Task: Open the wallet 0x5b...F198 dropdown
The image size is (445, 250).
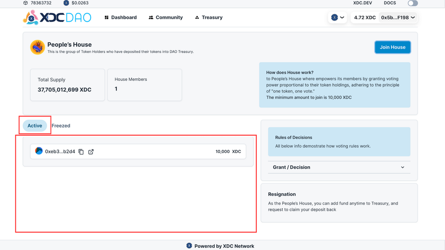Action: (398, 18)
